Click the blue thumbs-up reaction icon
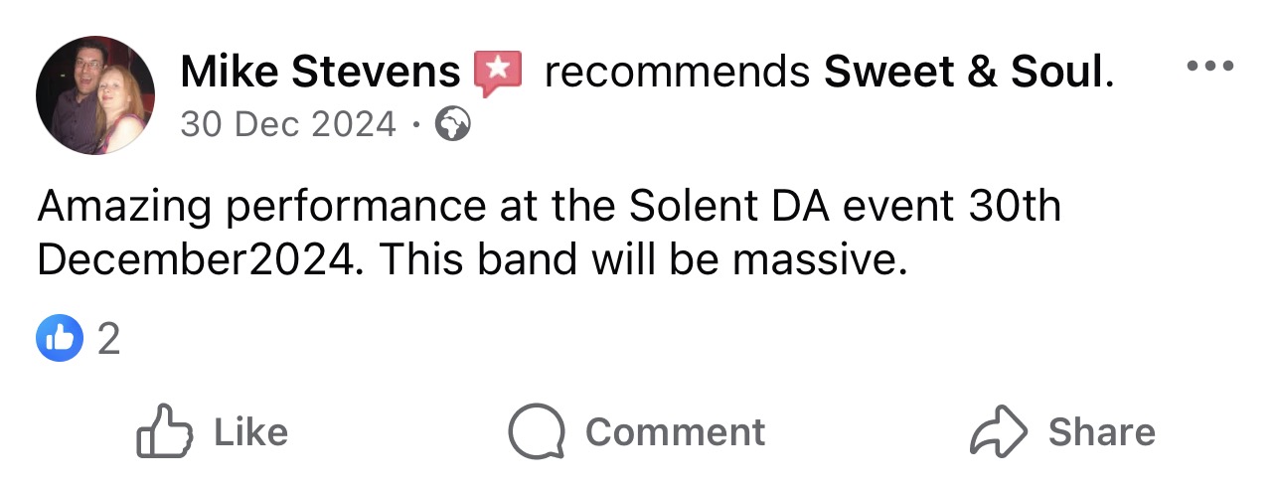This screenshot has width=1276, height=489. (x=60, y=339)
